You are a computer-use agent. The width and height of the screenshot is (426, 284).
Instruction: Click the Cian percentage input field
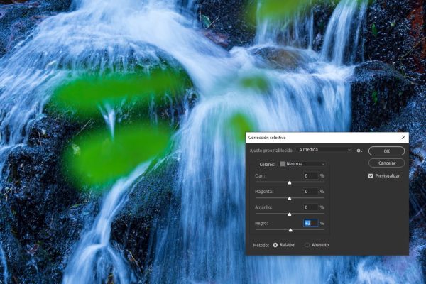point(310,175)
